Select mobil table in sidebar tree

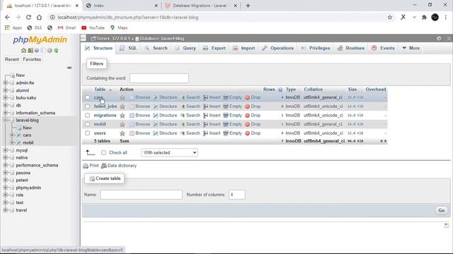coord(28,143)
